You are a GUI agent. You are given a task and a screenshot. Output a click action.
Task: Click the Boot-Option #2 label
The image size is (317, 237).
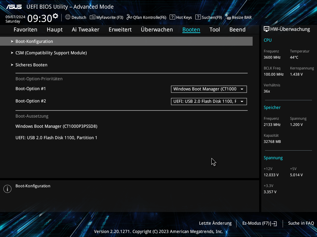(x=31, y=101)
